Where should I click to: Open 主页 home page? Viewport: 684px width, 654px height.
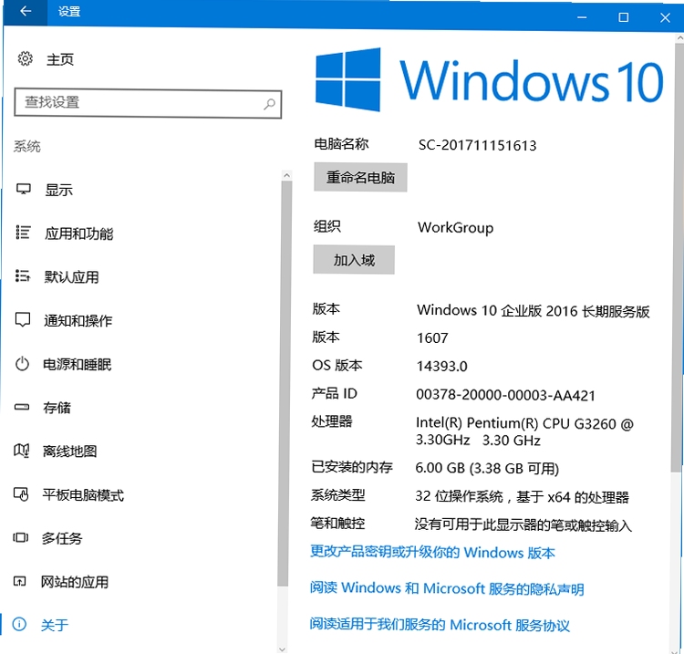60,60
